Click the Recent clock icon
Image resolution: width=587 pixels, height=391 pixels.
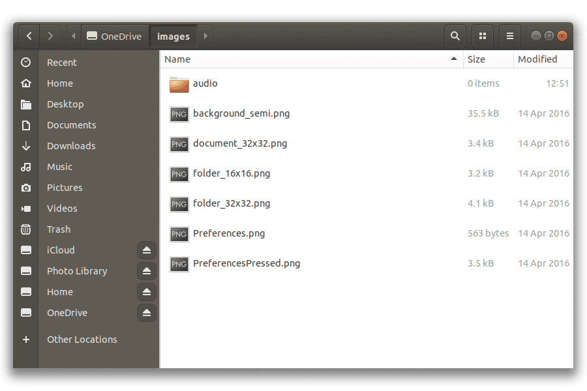pos(26,63)
